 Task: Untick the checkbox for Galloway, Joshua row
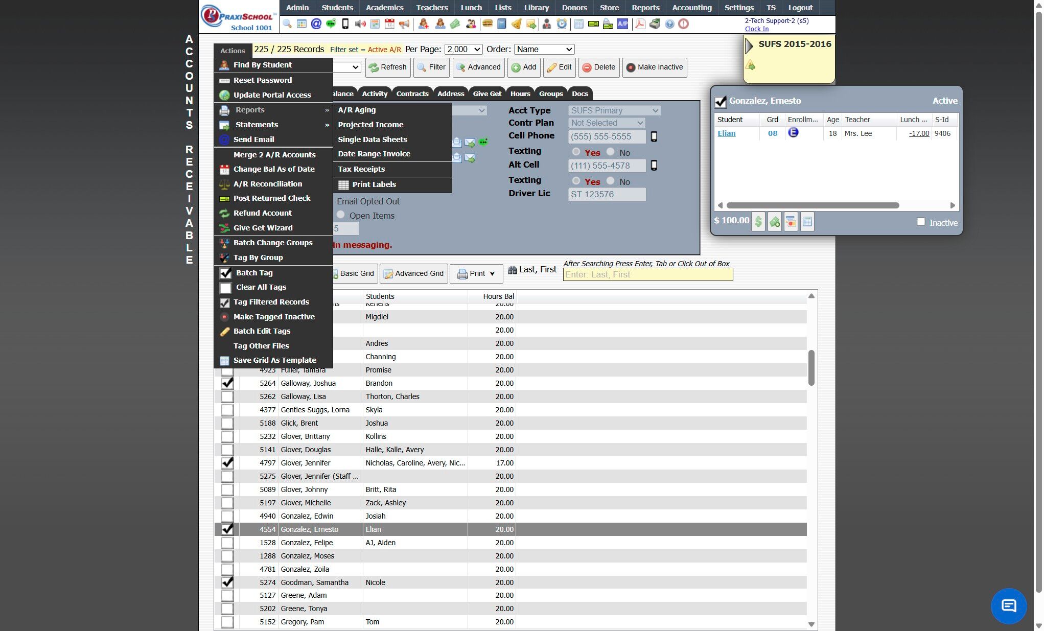point(227,383)
